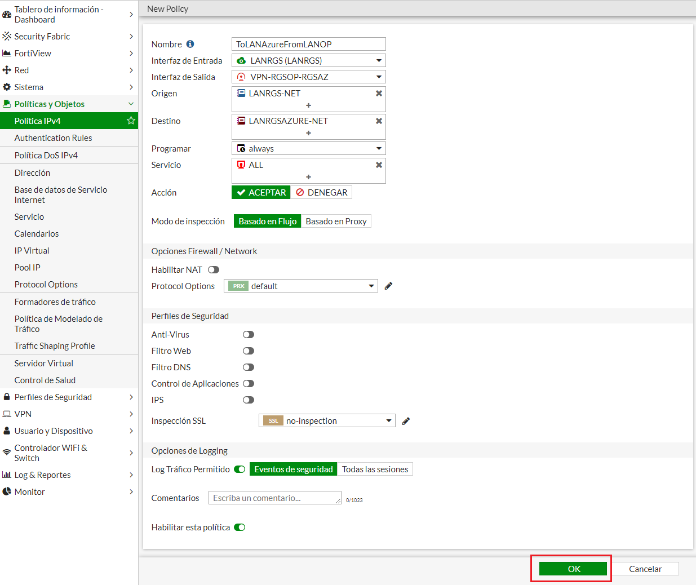Screen dimensions: 696x585
Task: Open the Inspección SSL dropdown
Action: coord(327,420)
